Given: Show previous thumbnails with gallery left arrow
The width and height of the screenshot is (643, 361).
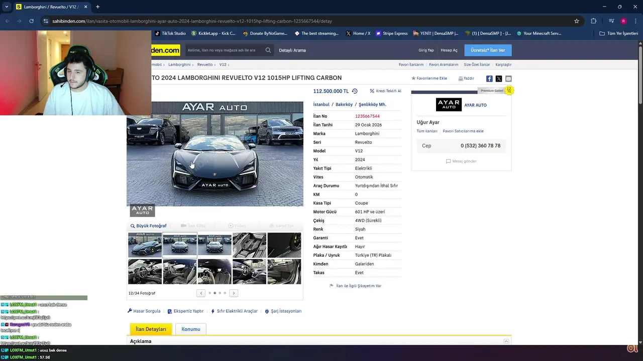Looking at the screenshot, I should 201,293.
